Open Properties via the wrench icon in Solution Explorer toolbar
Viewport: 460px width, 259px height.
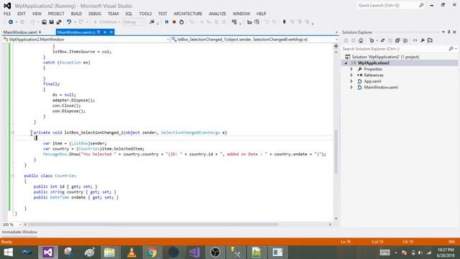tap(423, 40)
